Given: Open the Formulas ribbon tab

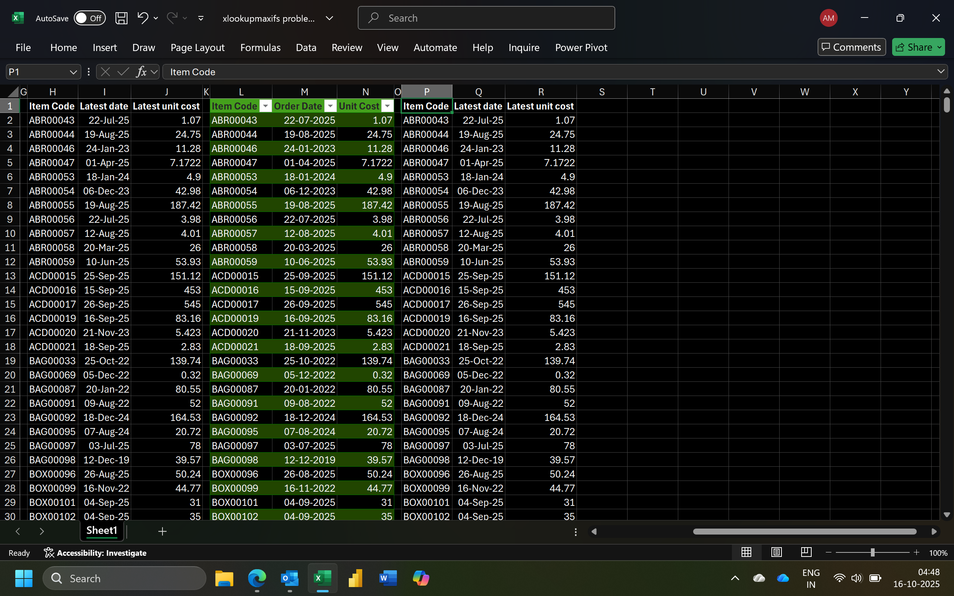Looking at the screenshot, I should click(x=260, y=47).
